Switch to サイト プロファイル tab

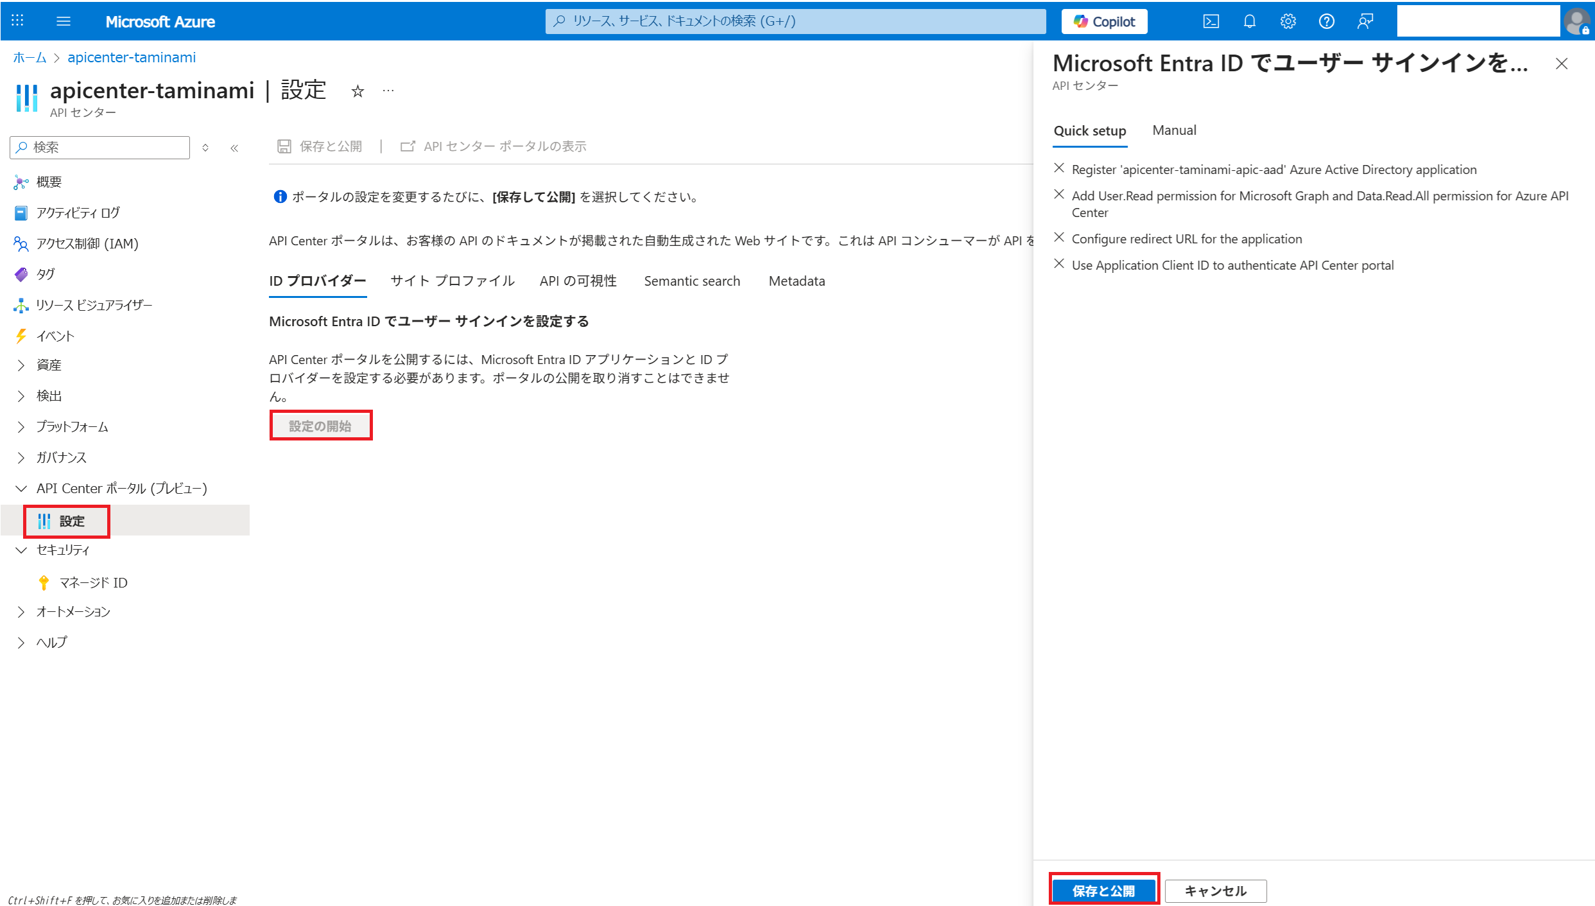point(453,281)
